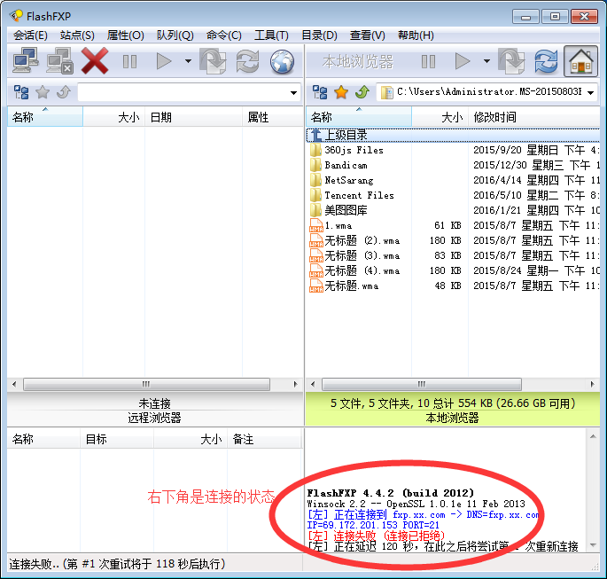The image size is (607, 579).
Task: Click the remote Pause queue icon
Action: [x=129, y=61]
